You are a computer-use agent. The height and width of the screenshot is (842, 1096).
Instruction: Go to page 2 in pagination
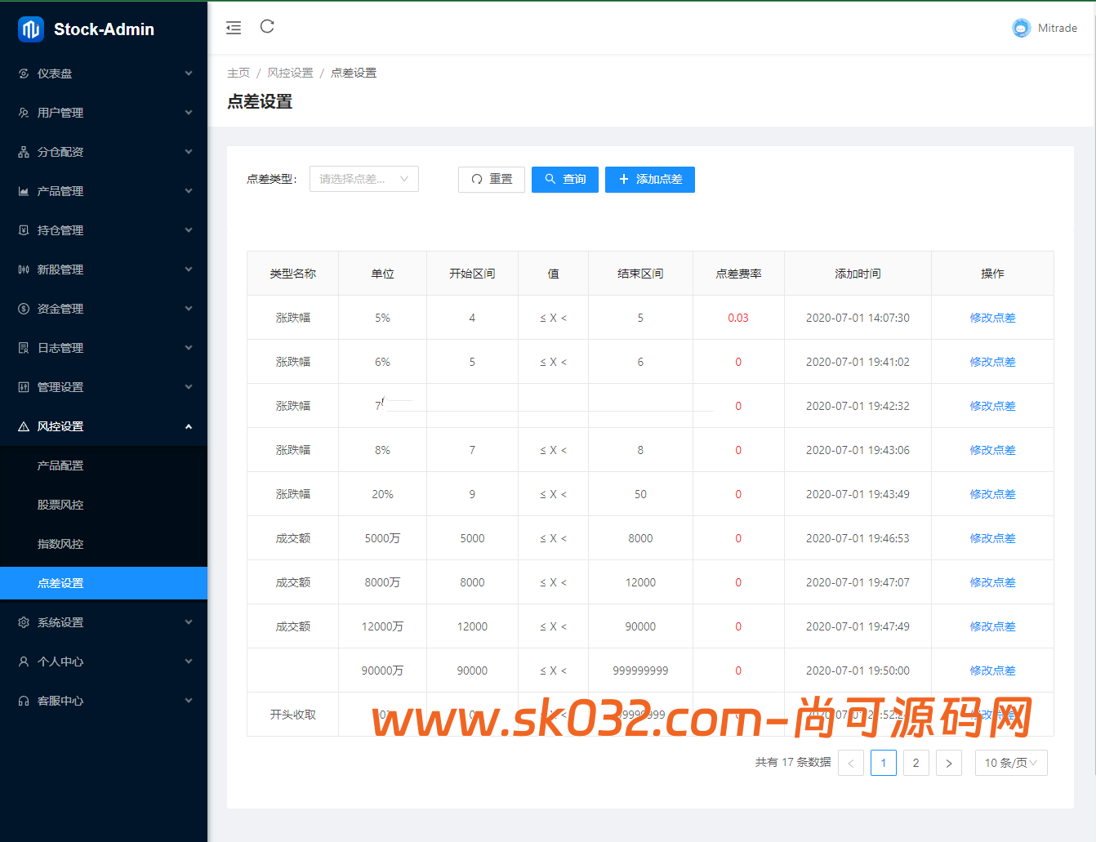(916, 762)
